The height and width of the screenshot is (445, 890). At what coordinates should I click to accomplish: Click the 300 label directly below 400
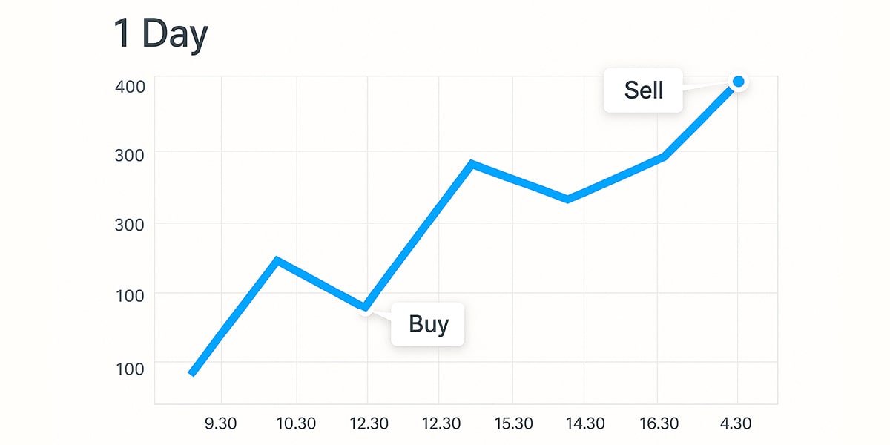130,153
